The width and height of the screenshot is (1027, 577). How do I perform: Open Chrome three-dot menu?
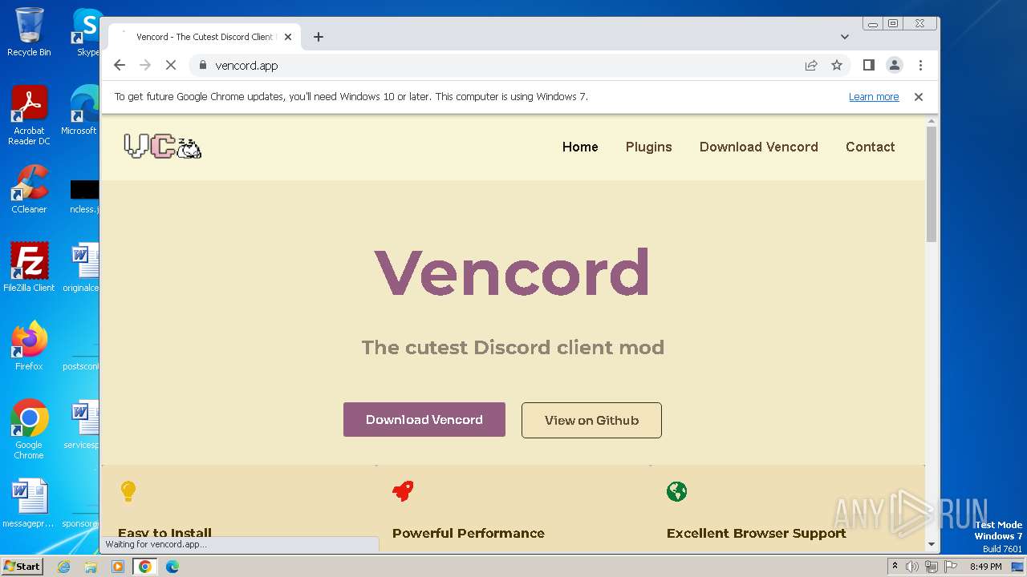(x=920, y=66)
